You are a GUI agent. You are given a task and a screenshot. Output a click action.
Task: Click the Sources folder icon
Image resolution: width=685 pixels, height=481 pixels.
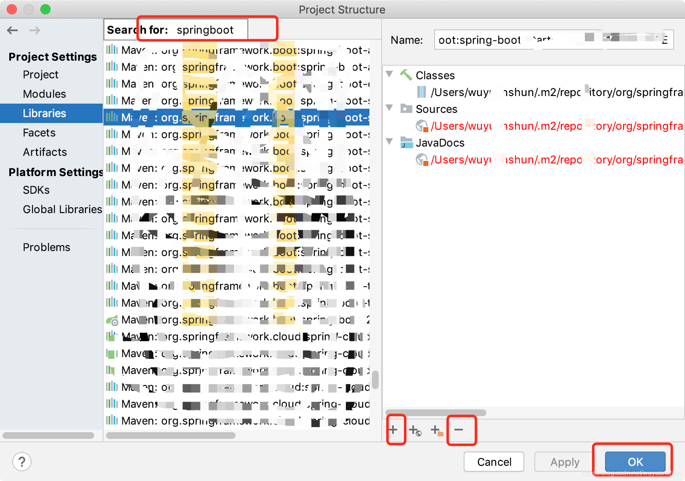point(406,109)
